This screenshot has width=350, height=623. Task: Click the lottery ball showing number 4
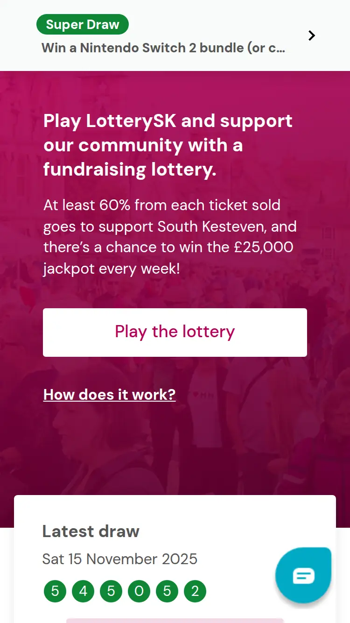coord(83,591)
